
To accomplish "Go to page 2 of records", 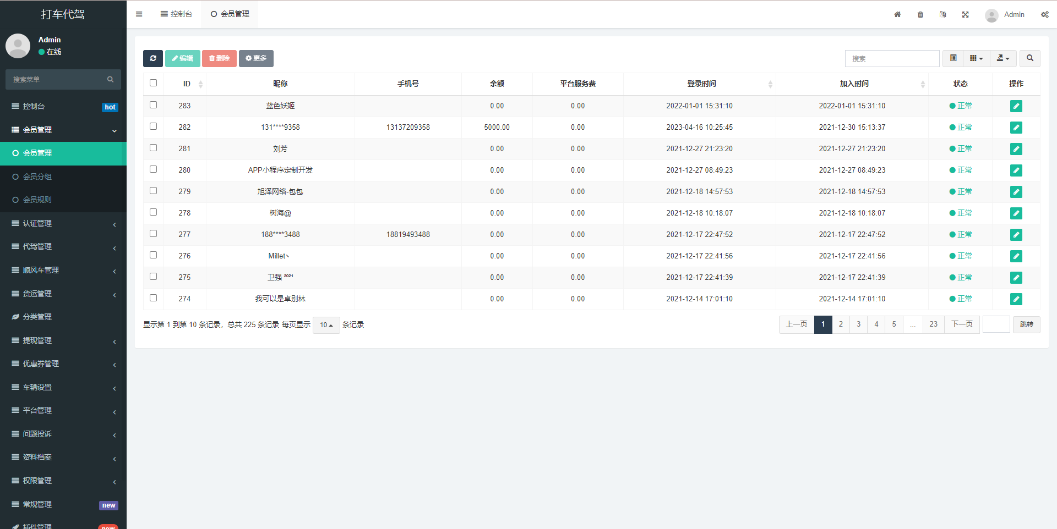I will (841, 324).
